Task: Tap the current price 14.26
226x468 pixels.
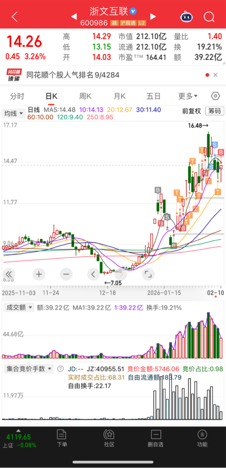Action: (x=24, y=42)
